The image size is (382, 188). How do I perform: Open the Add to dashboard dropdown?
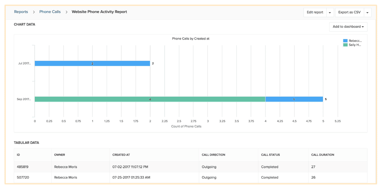[x=348, y=27]
